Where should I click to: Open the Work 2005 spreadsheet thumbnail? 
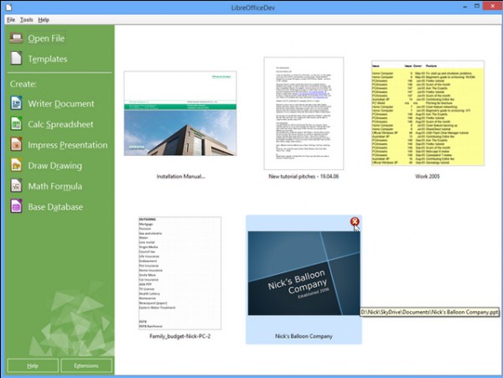pos(428,113)
